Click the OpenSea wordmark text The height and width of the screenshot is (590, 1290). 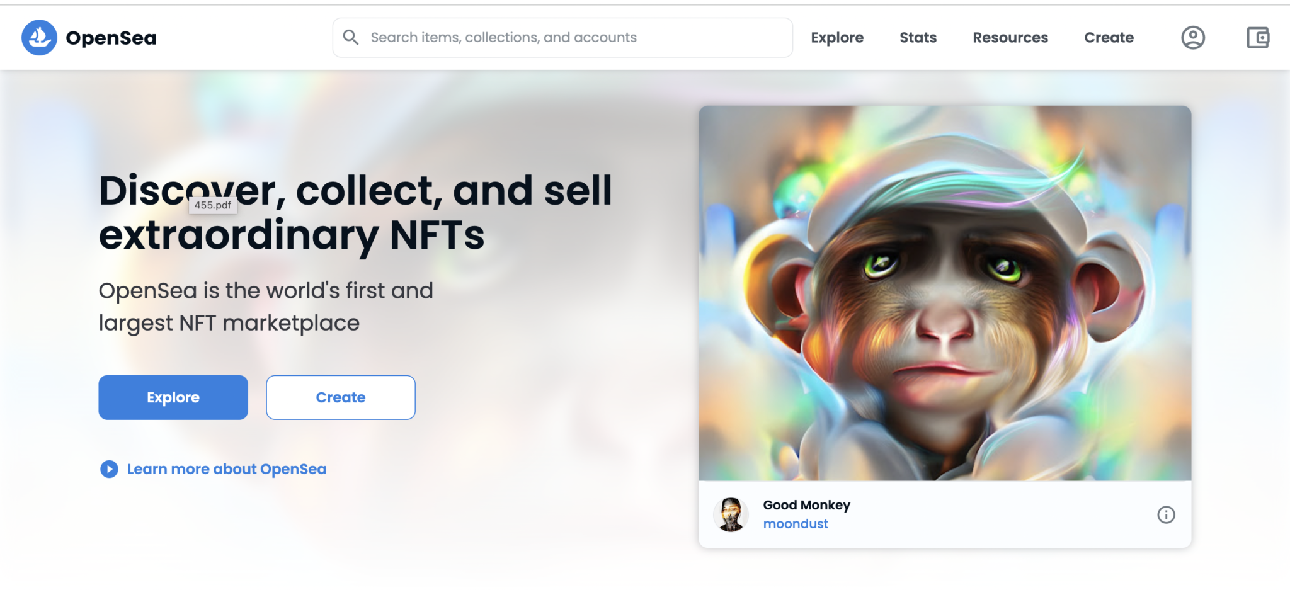click(111, 38)
